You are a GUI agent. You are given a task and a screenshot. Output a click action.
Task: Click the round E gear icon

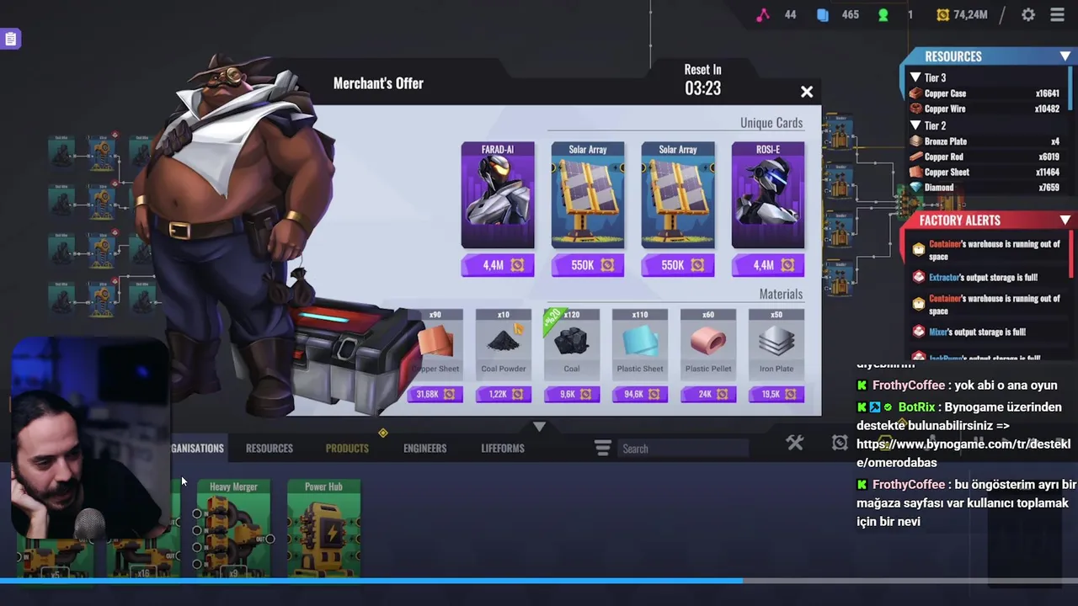840,443
